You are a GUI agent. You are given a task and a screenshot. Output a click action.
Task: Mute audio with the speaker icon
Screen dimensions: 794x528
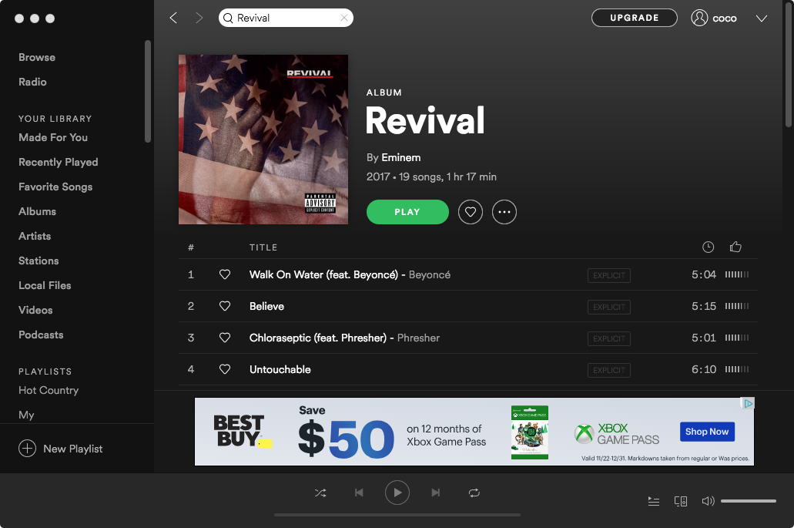708,501
